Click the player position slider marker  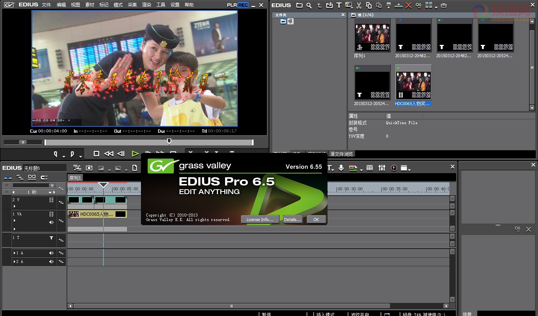[169, 141]
